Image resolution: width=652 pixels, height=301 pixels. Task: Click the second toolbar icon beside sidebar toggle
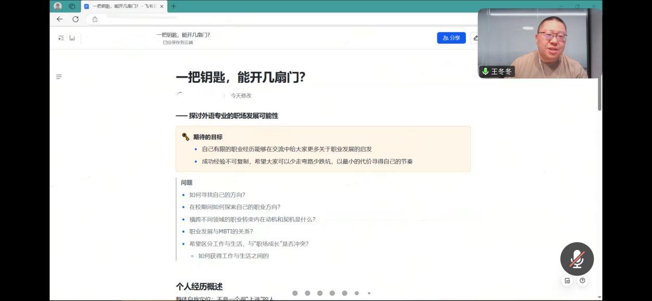pyautogui.click(x=72, y=38)
